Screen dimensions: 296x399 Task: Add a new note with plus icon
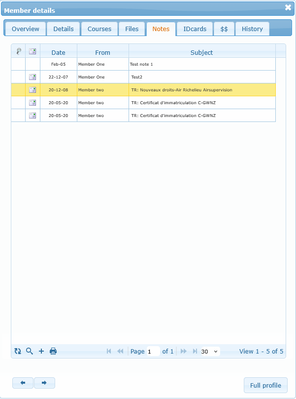pyautogui.click(x=41, y=351)
